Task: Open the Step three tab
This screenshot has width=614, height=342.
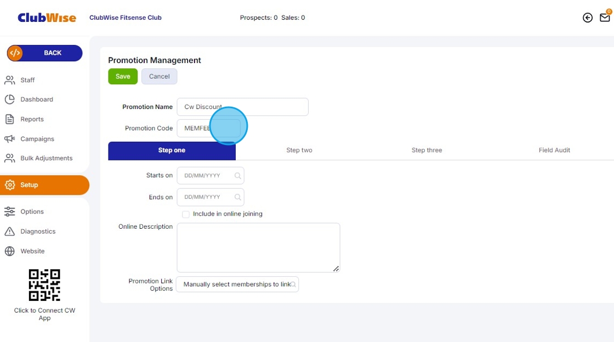Action: click(427, 150)
